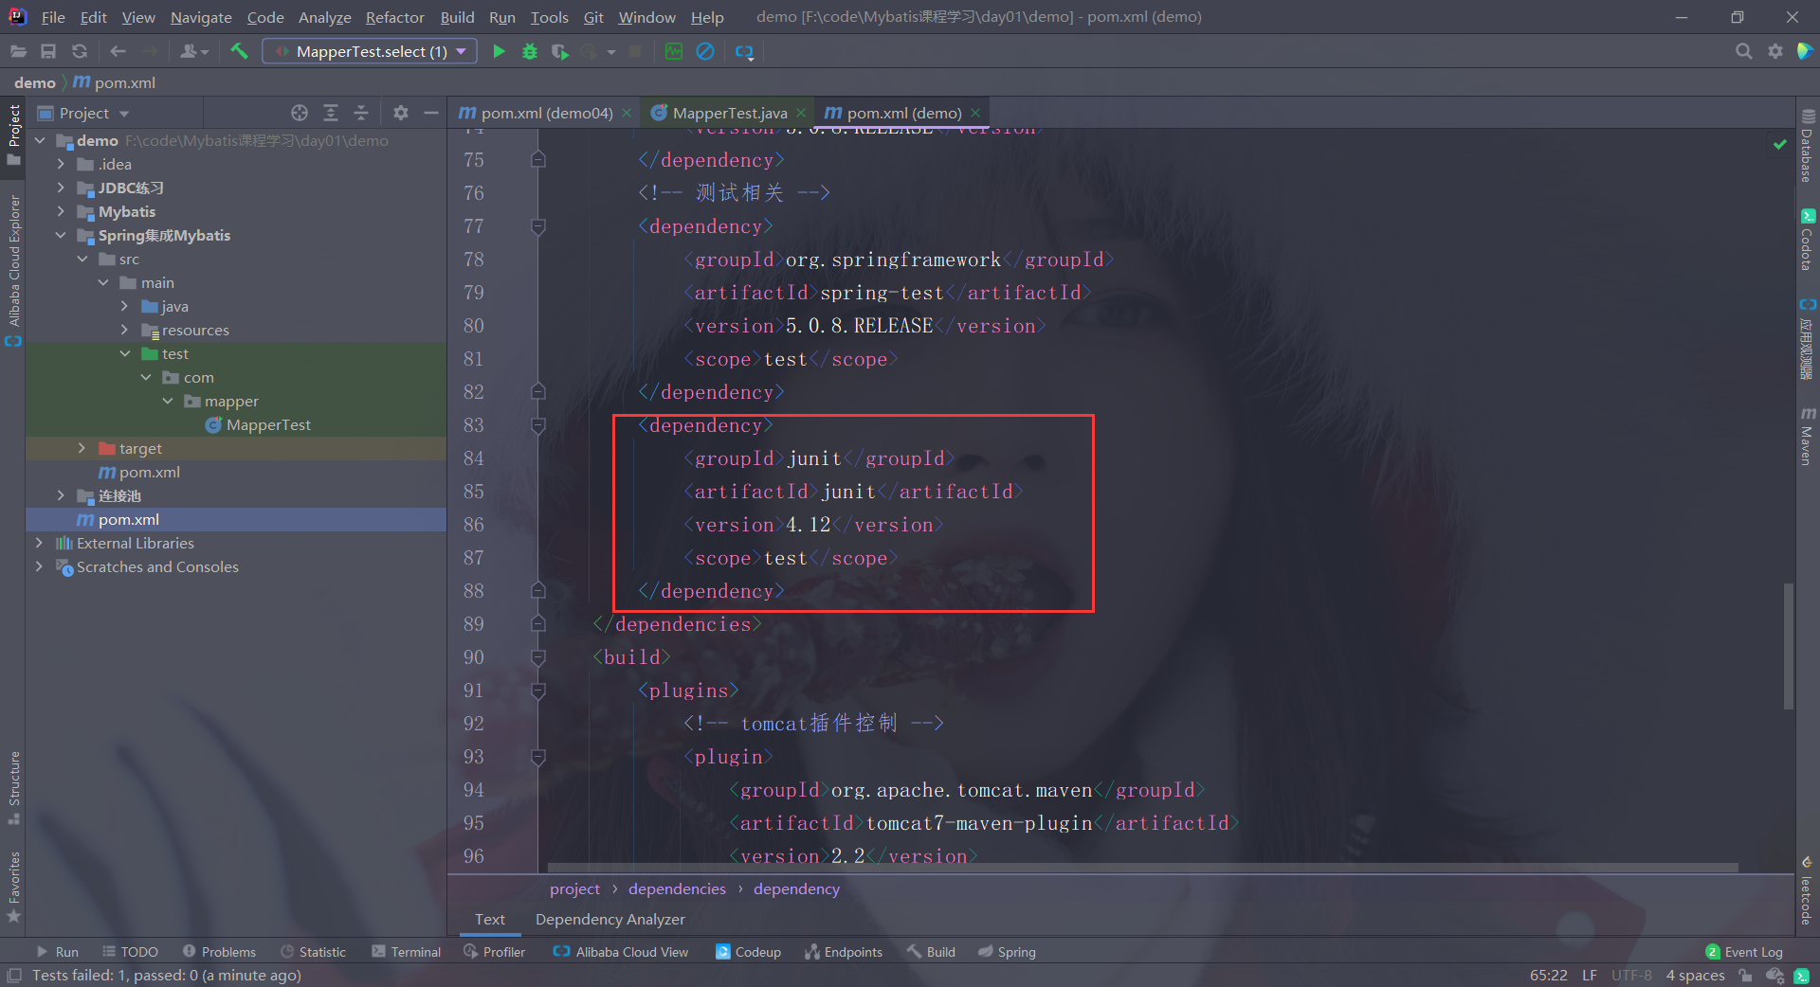Click the Open folder toolbar icon
This screenshot has height=987, width=1820.
tap(18, 51)
